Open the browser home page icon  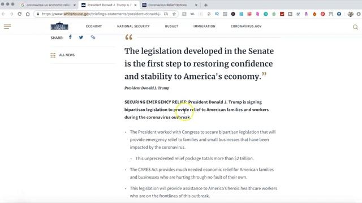[28, 14]
